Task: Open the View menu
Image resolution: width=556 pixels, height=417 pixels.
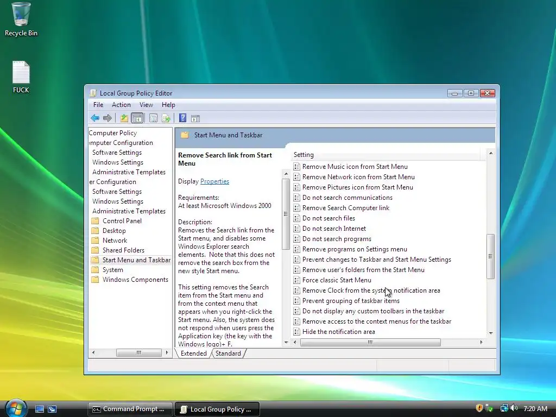Action: tap(146, 105)
